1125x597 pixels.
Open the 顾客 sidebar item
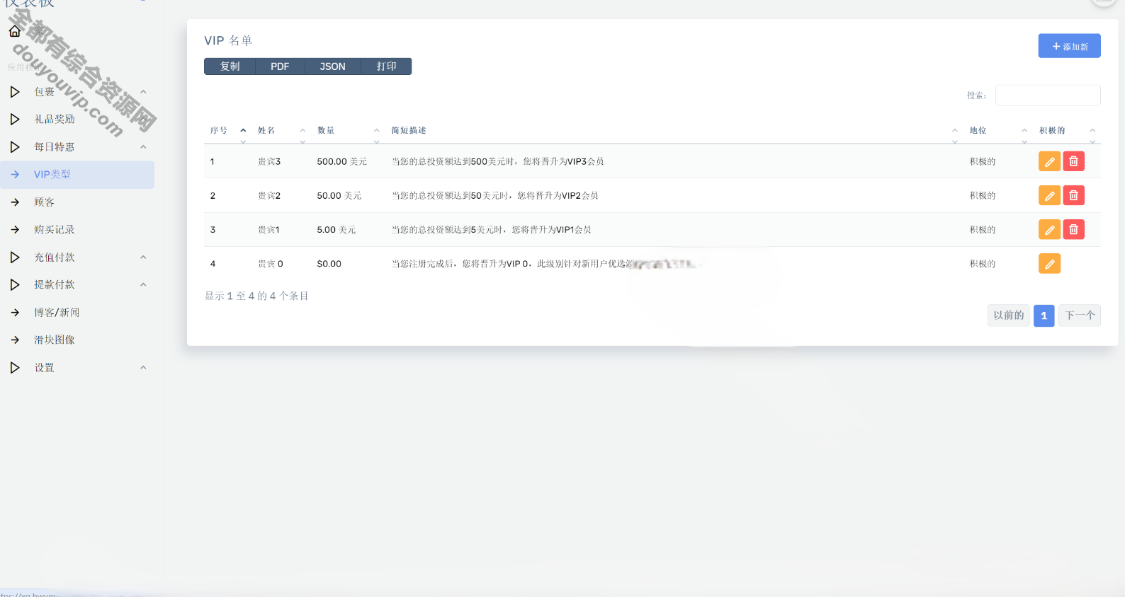[x=77, y=202]
